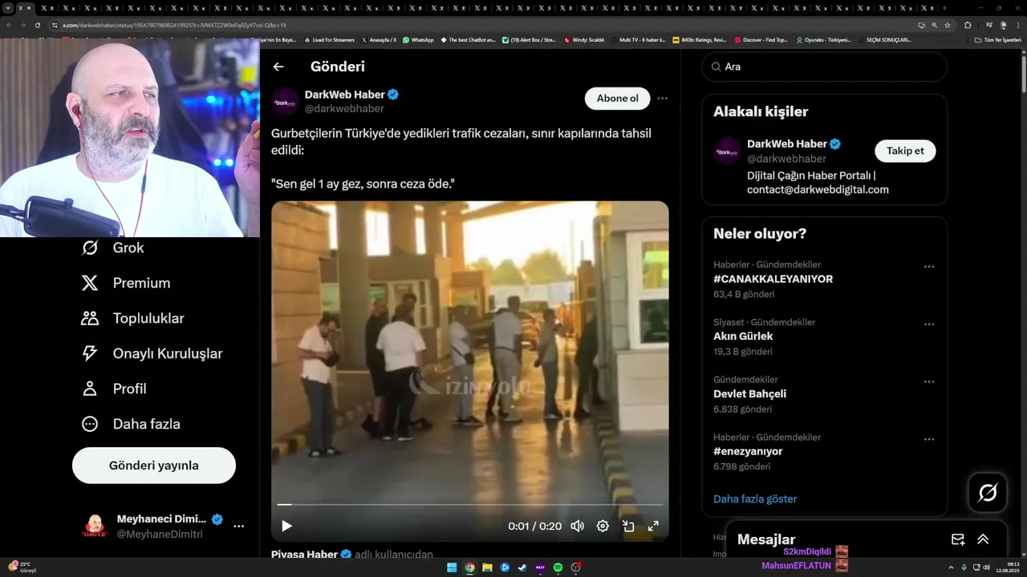Go to Profil in the sidebar
The image size is (1027, 577).
point(113,389)
